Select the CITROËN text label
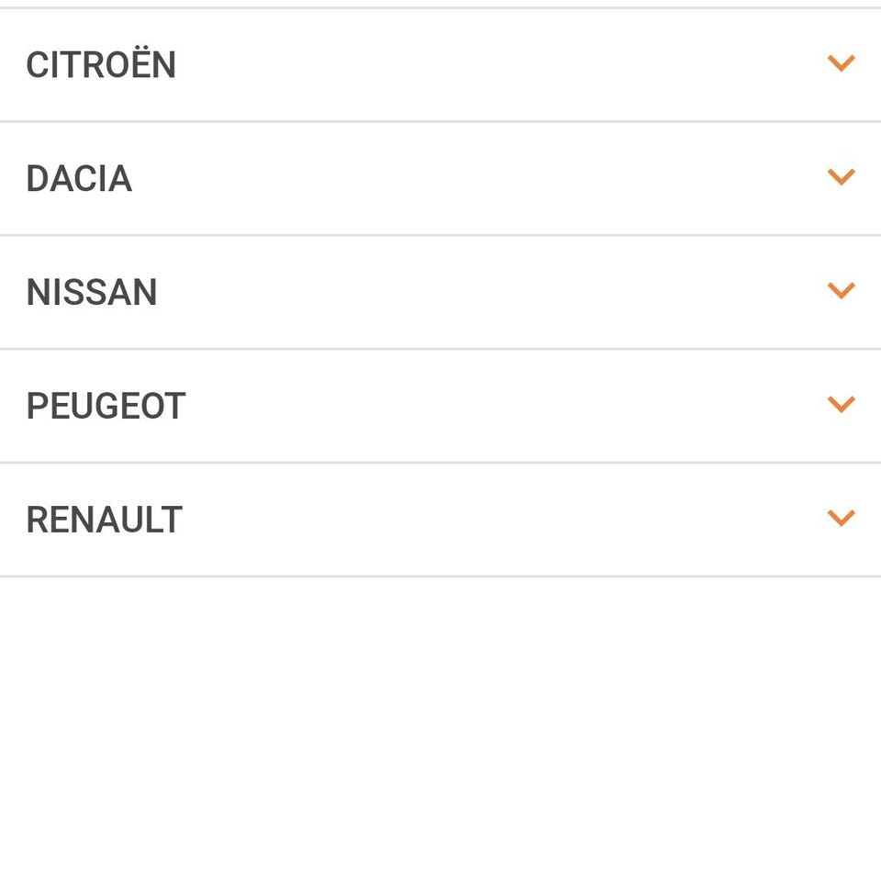The width and height of the screenshot is (881, 885). (101, 65)
